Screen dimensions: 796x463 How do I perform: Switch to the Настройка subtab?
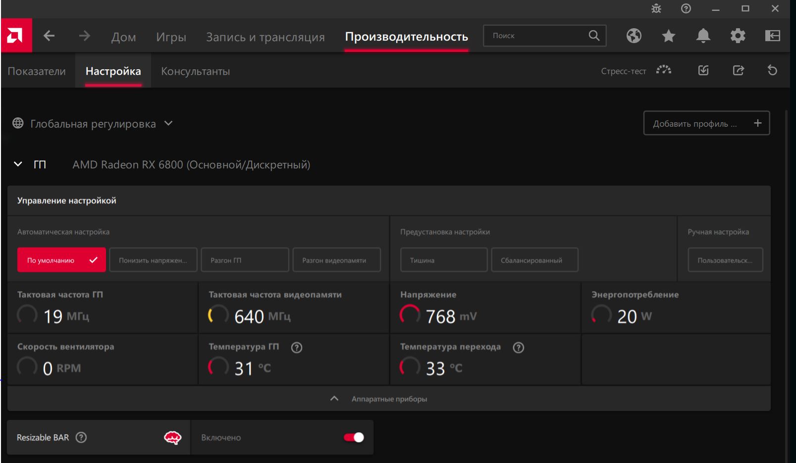113,71
